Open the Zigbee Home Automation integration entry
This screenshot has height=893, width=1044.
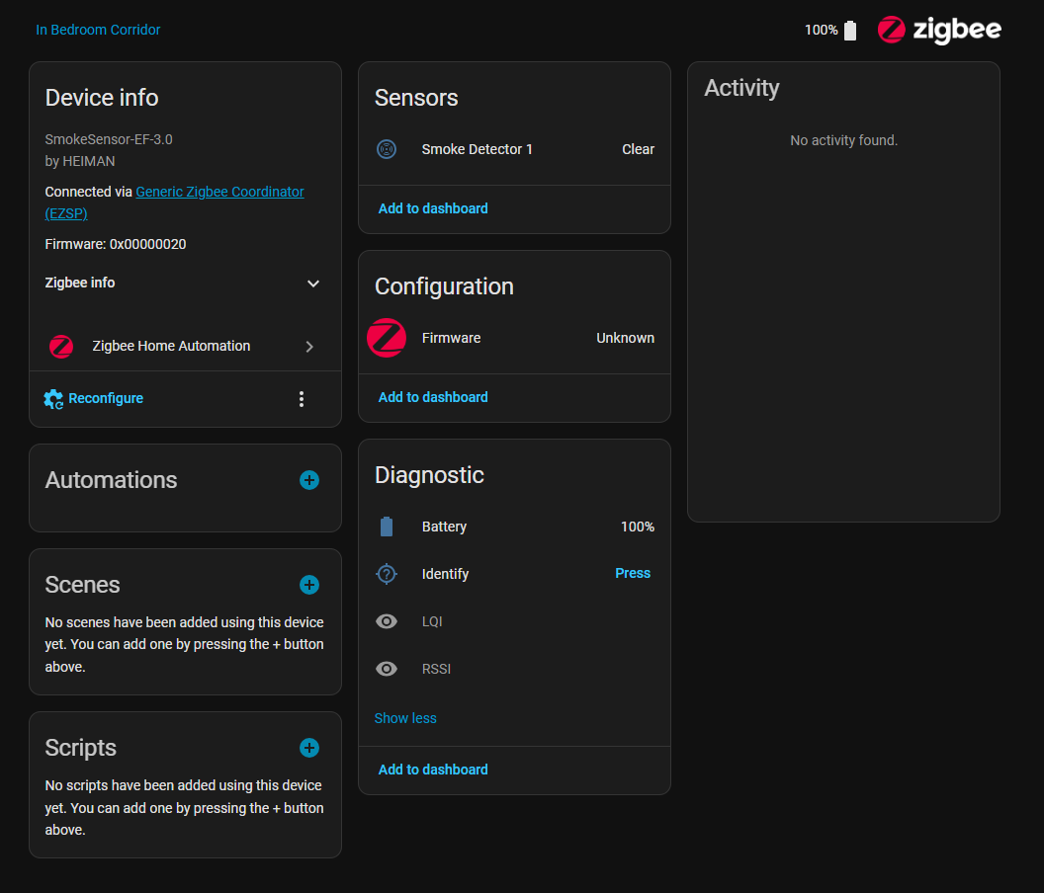click(185, 347)
